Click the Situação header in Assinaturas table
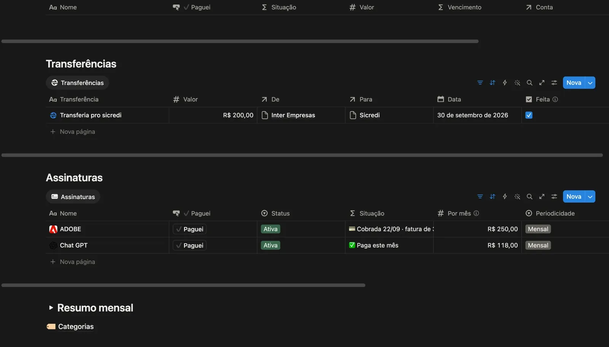Image resolution: width=609 pixels, height=347 pixels. tap(389, 213)
